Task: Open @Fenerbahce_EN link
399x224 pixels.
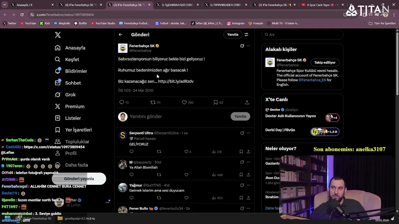Action: click(x=312, y=80)
